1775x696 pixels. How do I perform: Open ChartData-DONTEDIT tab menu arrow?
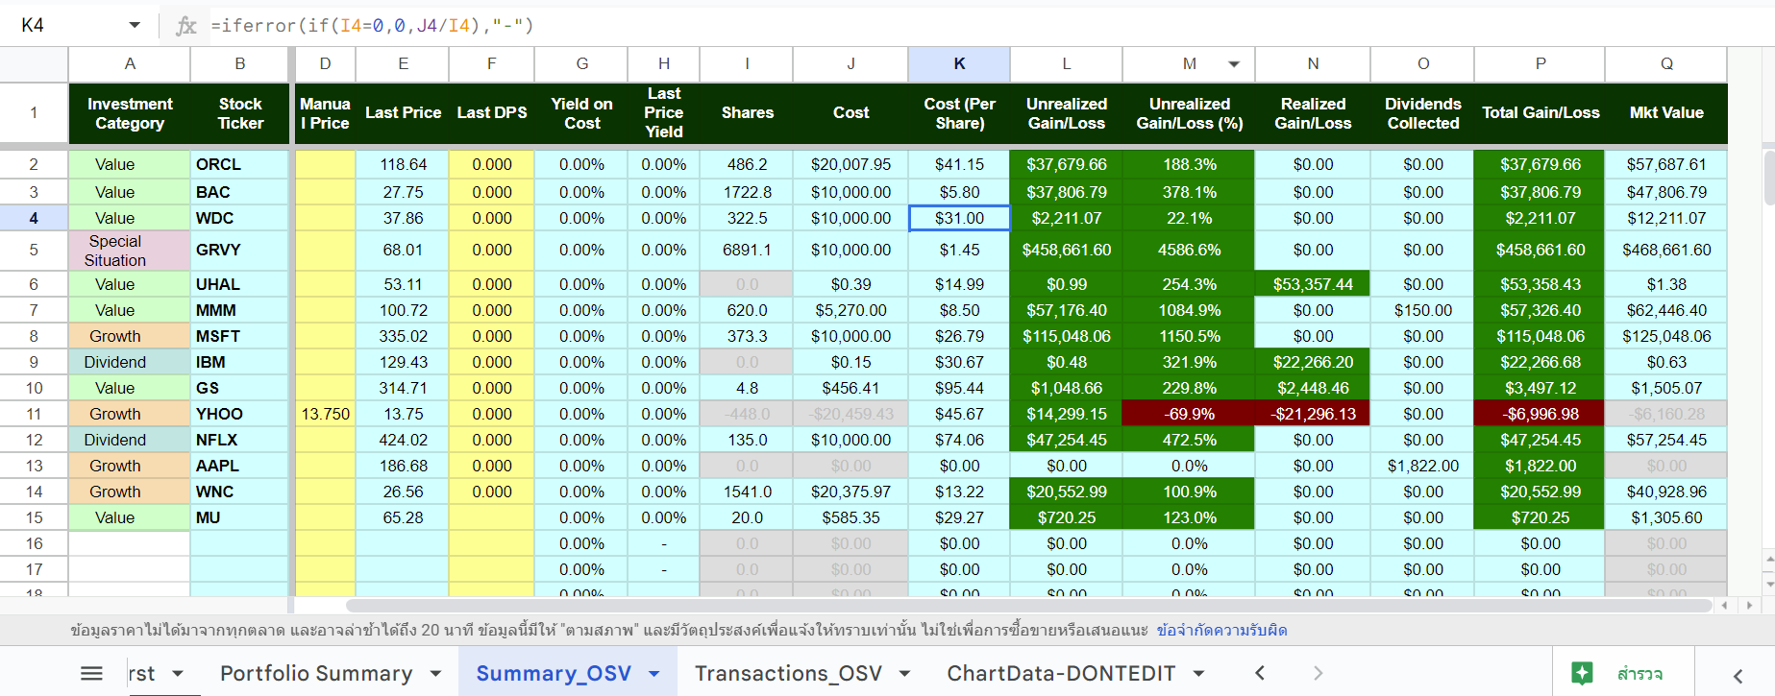click(1198, 674)
